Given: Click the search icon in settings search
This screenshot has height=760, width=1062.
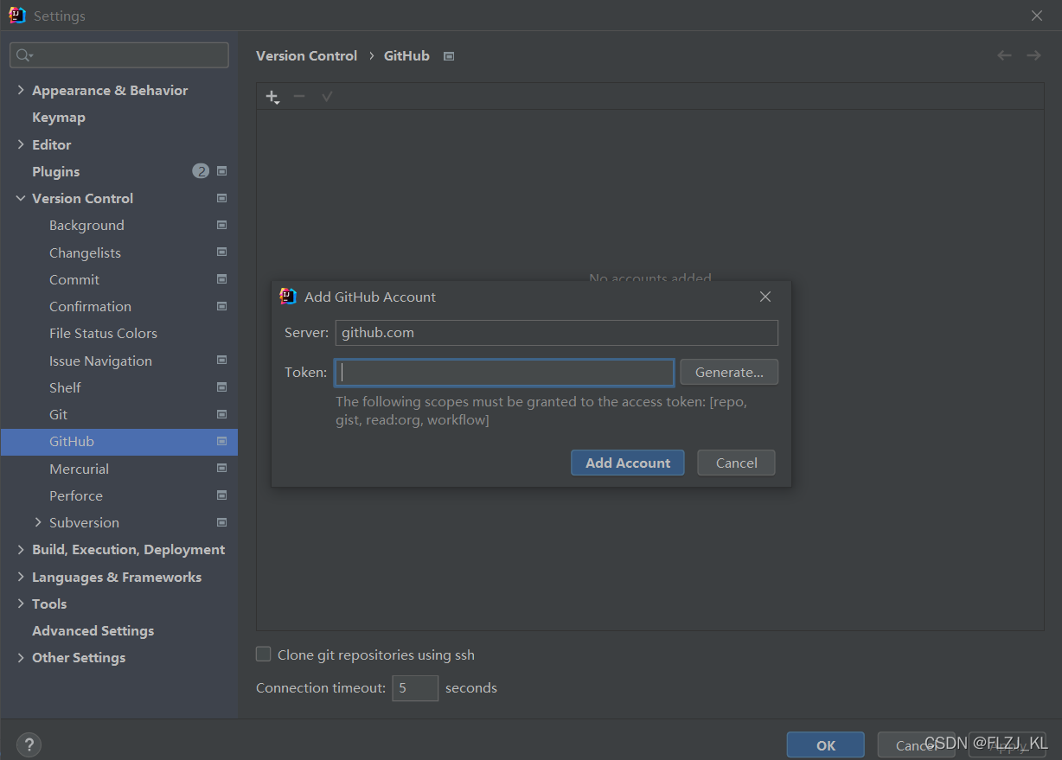Looking at the screenshot, I should coord(23,55).
